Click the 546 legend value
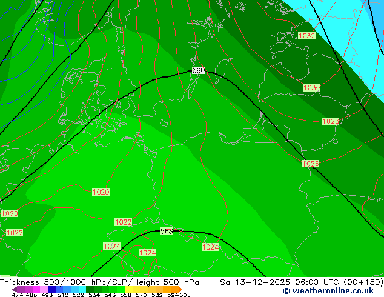Viewport: 384px width, 297px height. (110, 295)
